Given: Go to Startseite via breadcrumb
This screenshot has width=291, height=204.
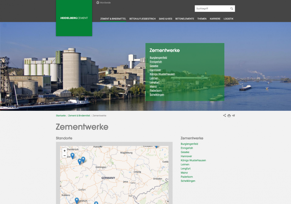Looking at the screenshot, I should (61, 116).
